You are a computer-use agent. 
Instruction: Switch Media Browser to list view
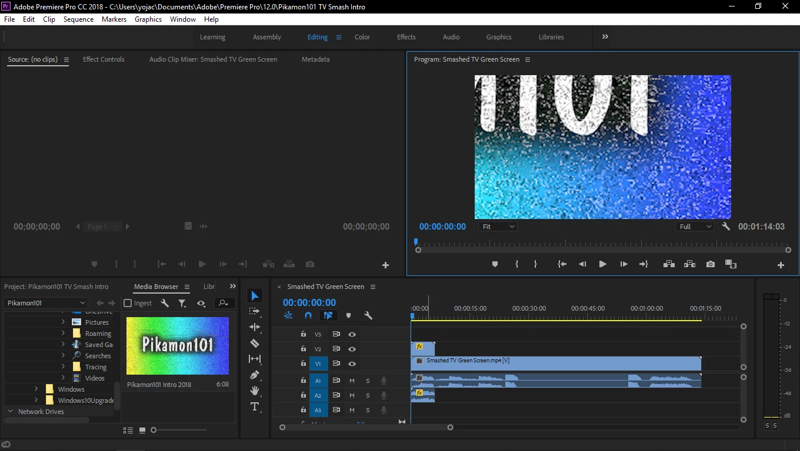tap(128, 430)
